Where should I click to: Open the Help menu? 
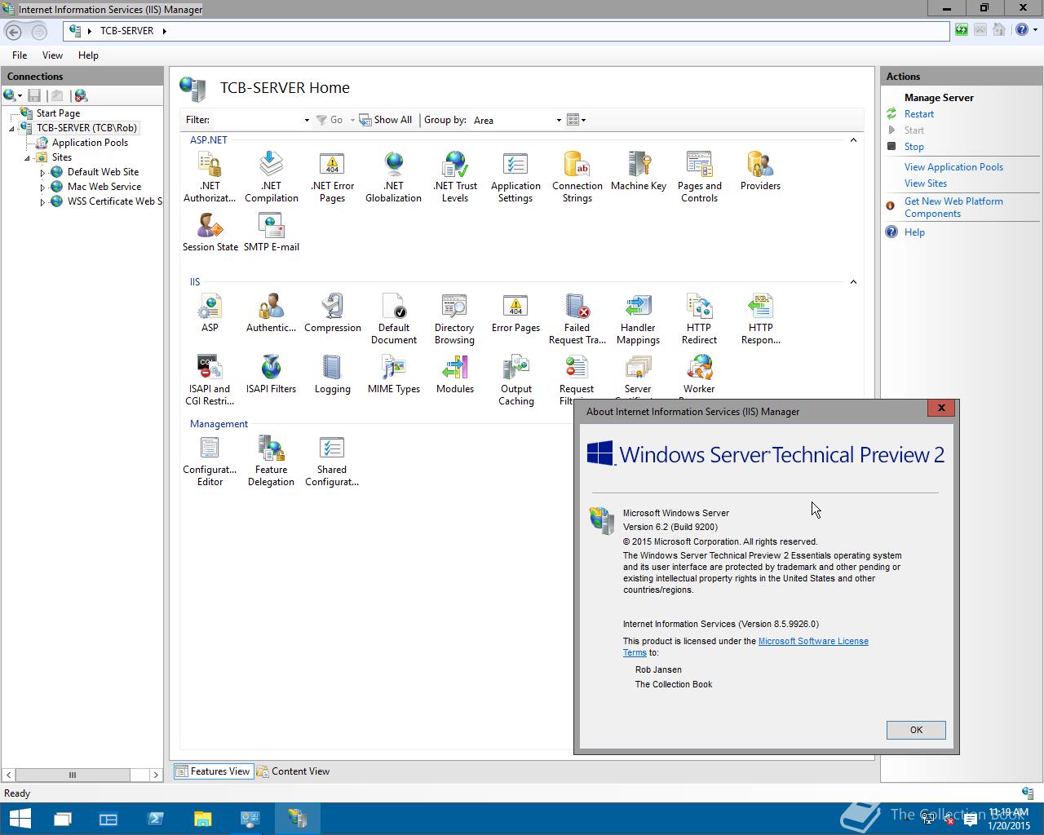pos(88,55)
